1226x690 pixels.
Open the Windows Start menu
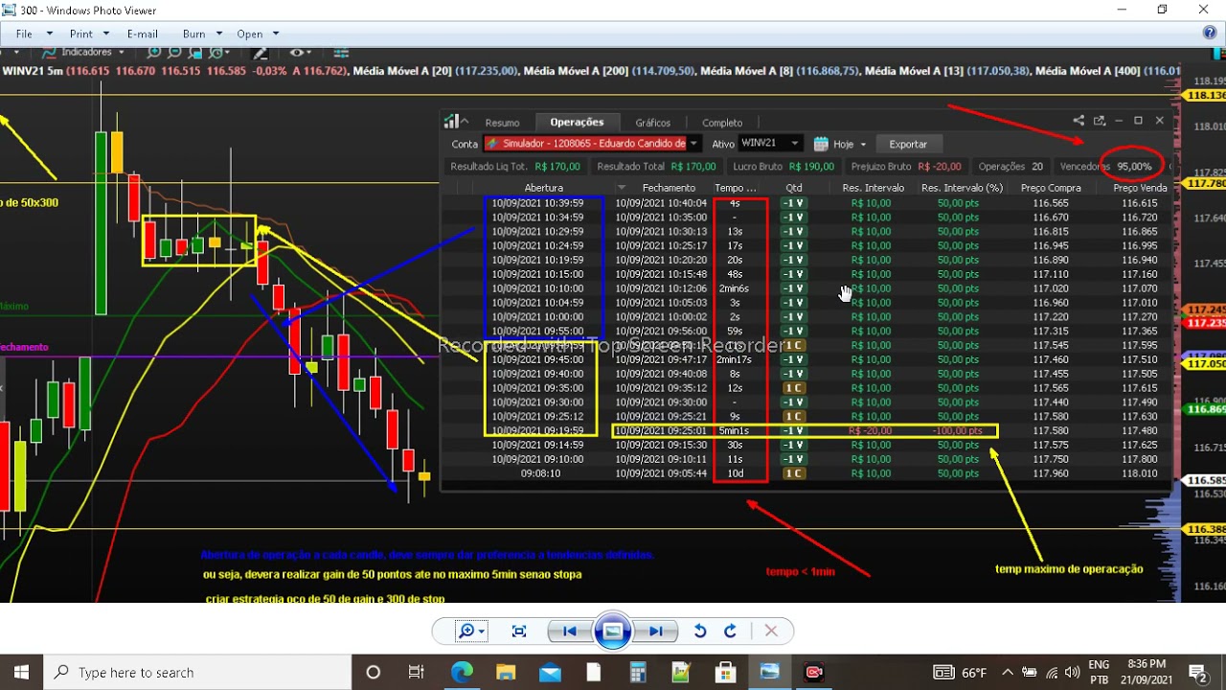21,672
